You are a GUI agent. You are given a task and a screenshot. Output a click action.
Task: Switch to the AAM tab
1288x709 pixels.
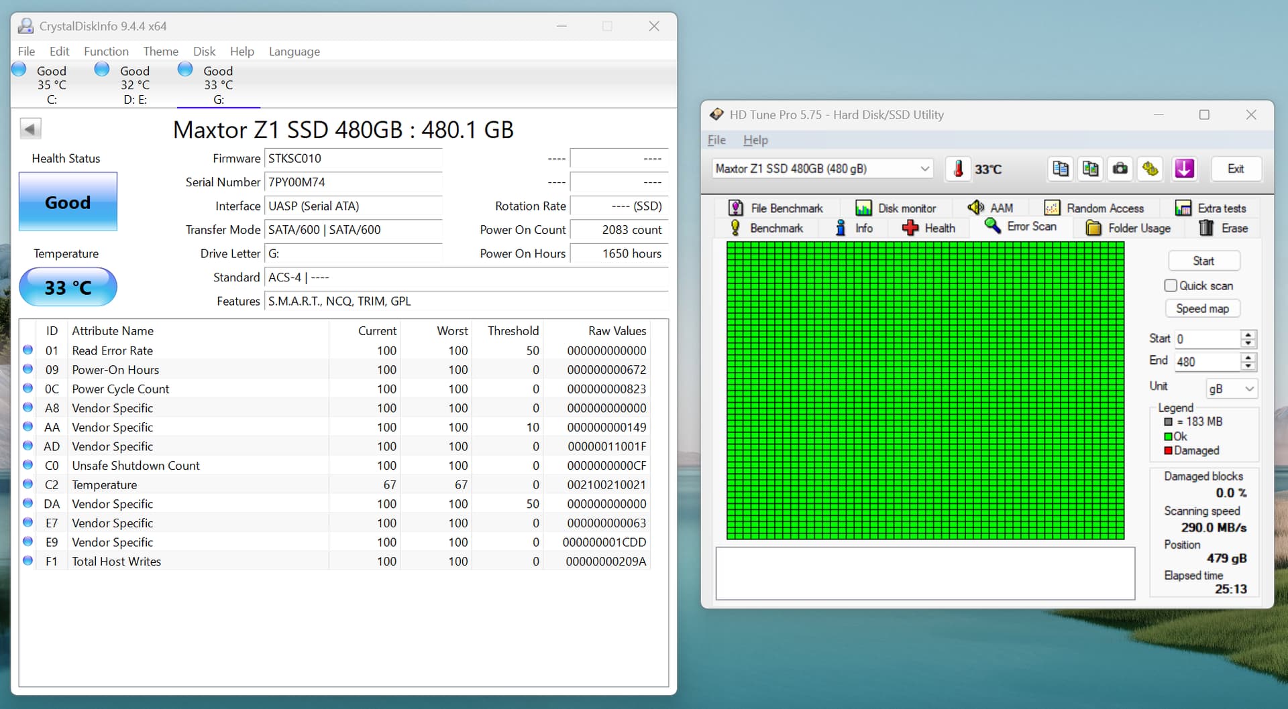pos(990,208)
